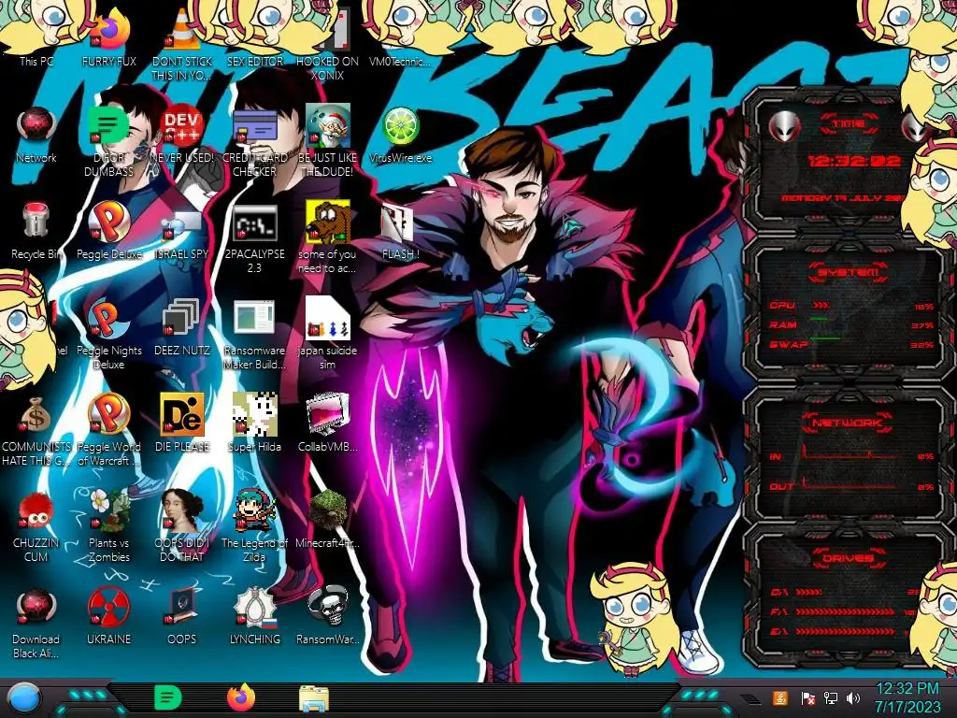Open the HOOKED ON XONIX desktop icon
The height and width of the screenshot is (718, 957).
(328, 43)
